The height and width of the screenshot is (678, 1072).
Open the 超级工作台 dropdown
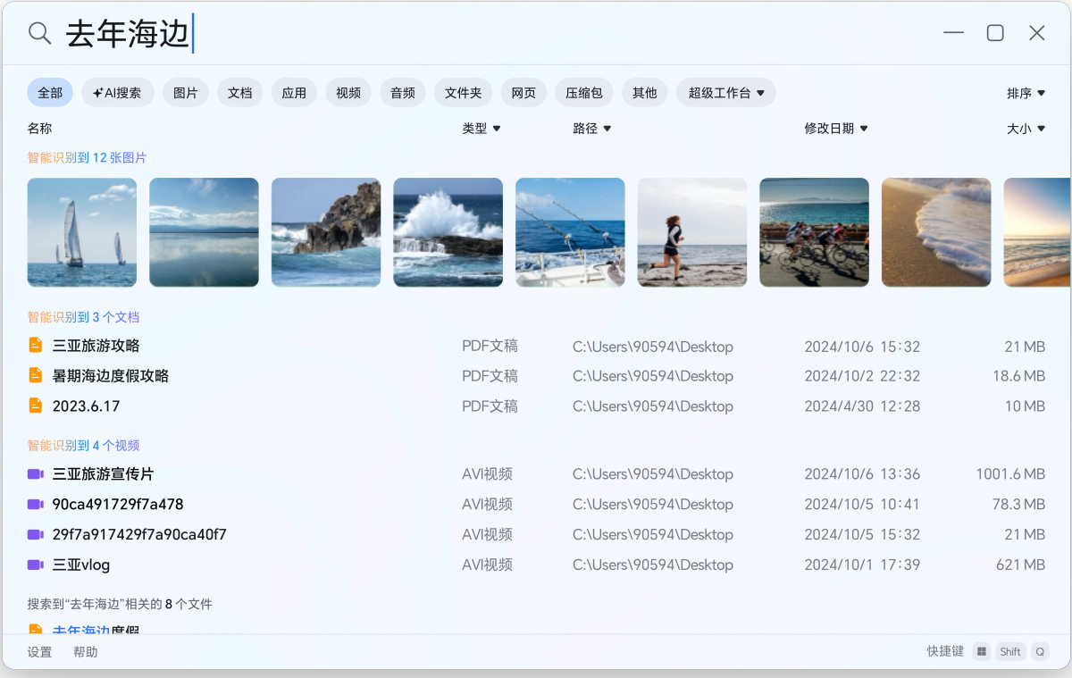point(724,92)
